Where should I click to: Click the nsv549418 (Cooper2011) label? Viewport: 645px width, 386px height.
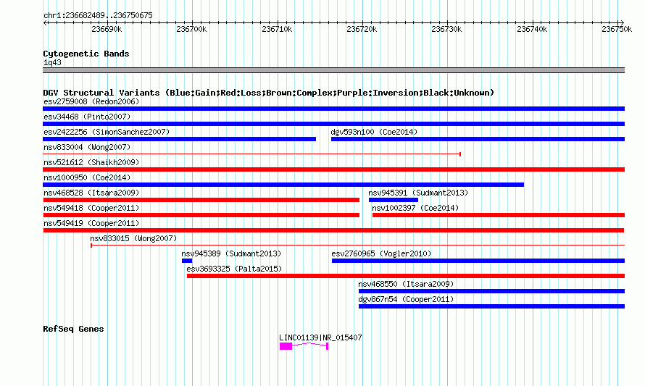[91, 208]
